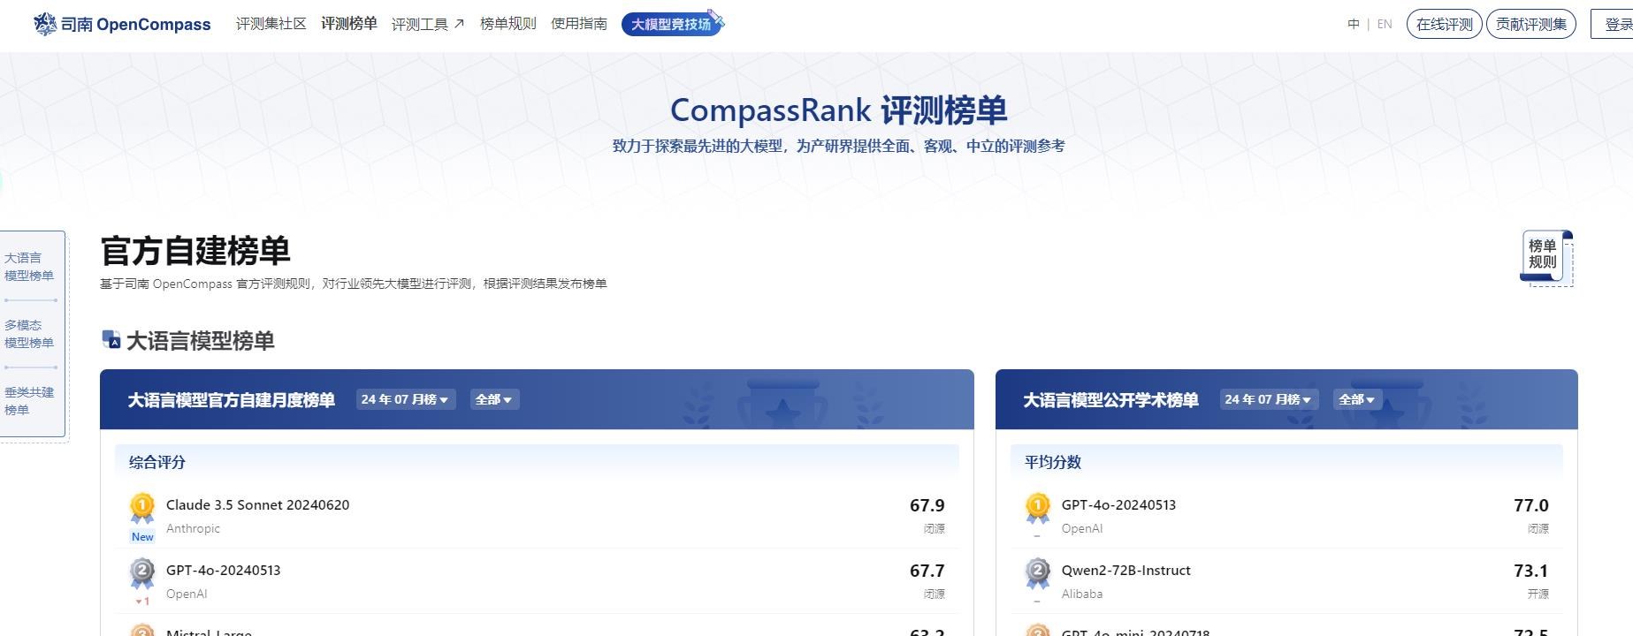1633x636 pixels.
Task: Open 评测工具 external link in navigation
Action: (428, 24)
